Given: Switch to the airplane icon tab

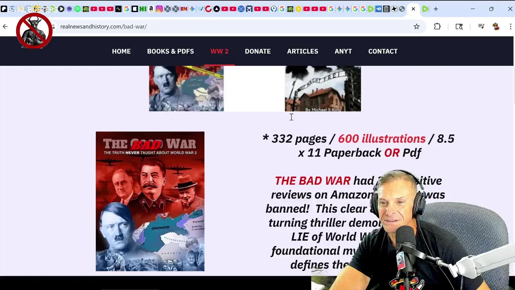Looking at the screenshot, I should pyautogui.click(x=394, y=9).
